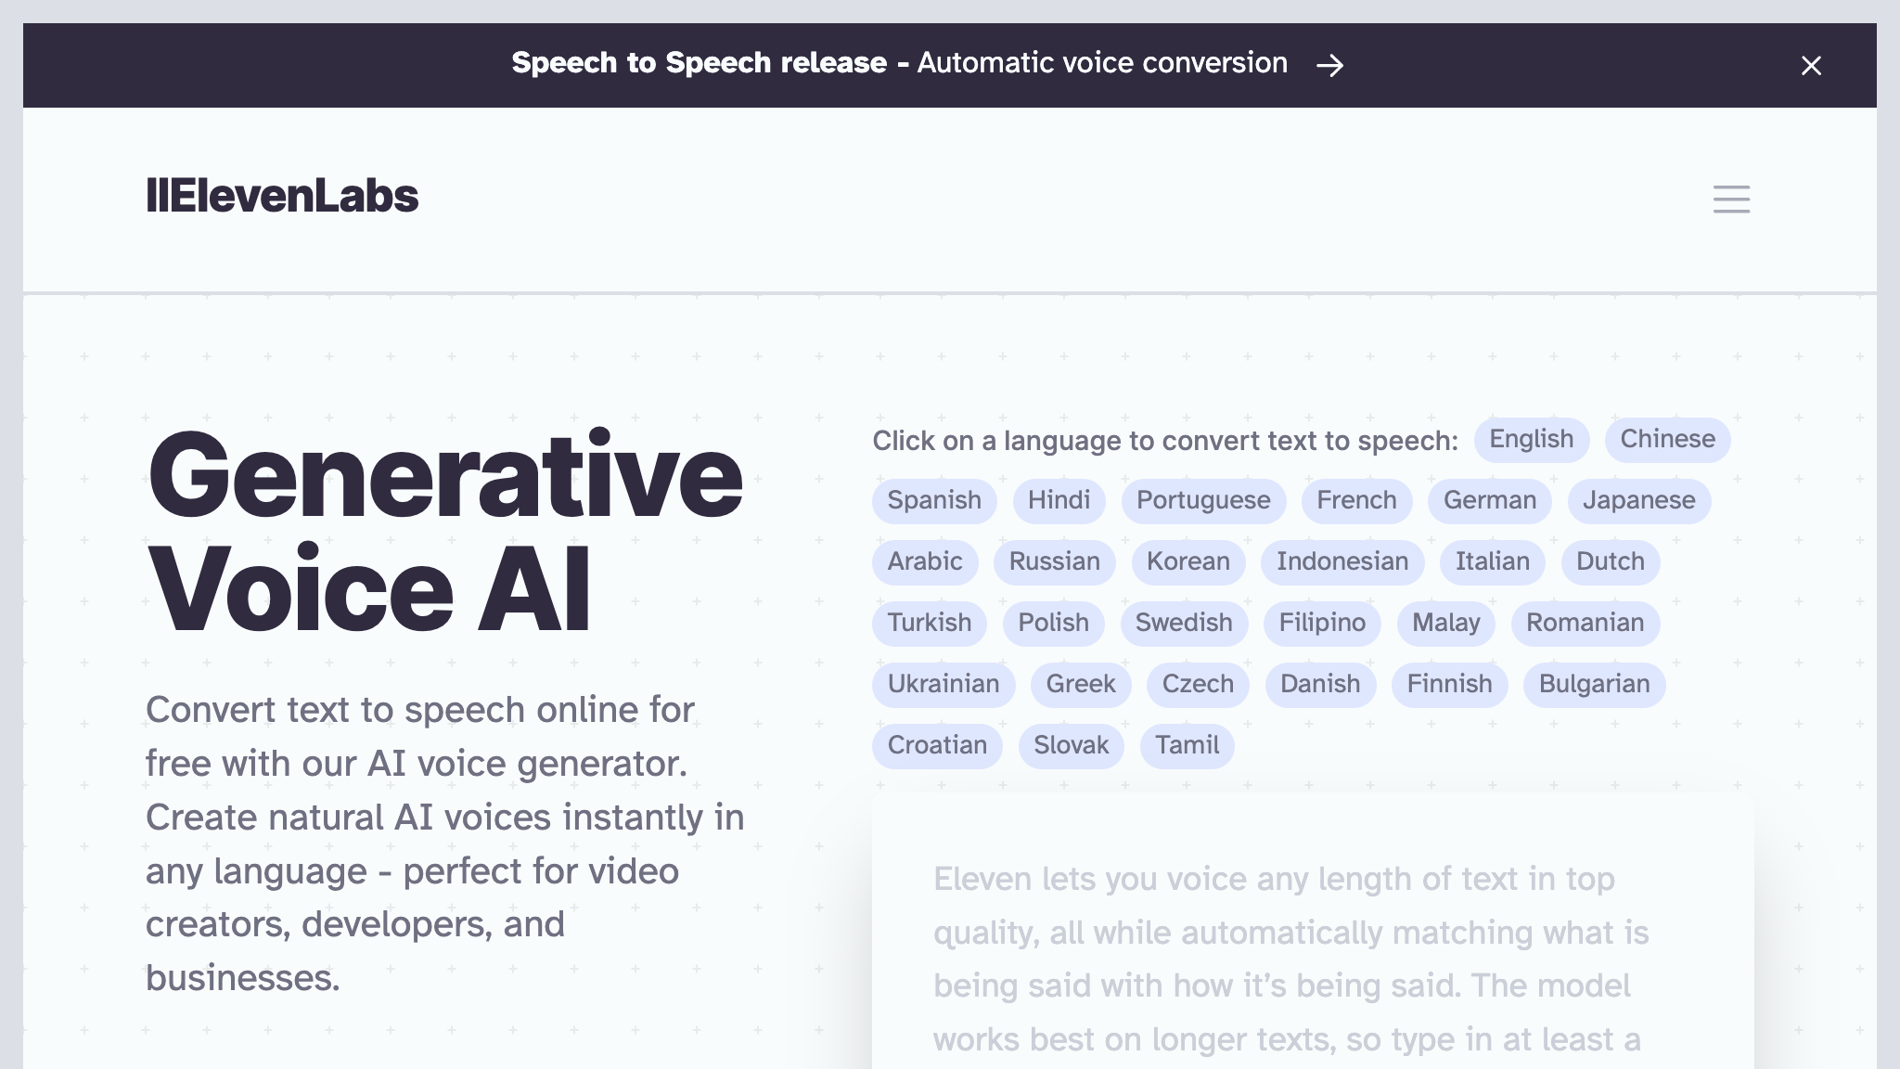Choose Spanish as the speech language
Screen dimensions: 1900x1069
[x=933, y=500]
